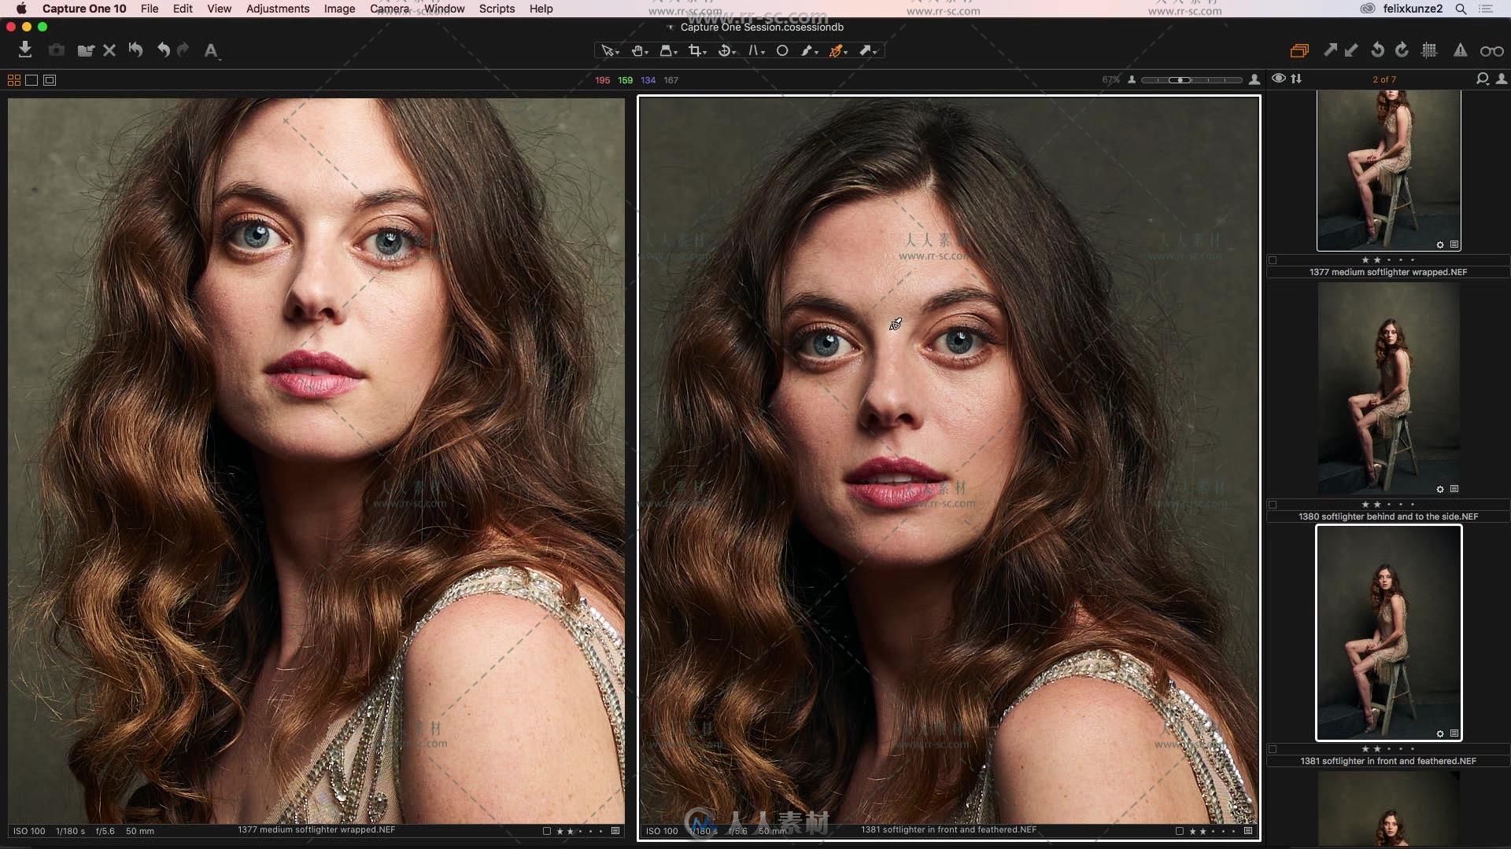Open Notification Center list icon

[x=1486, y=9]
